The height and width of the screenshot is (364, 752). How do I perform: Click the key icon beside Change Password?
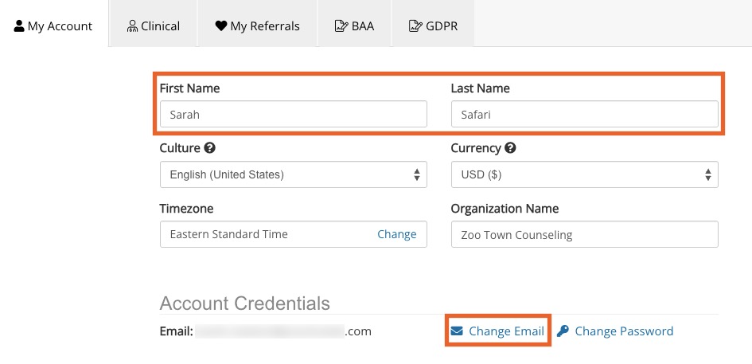pyautogui.click(x=563, y=331)
